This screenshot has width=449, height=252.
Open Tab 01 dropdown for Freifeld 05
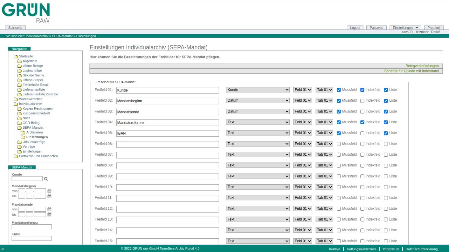(x=324, y=133)
